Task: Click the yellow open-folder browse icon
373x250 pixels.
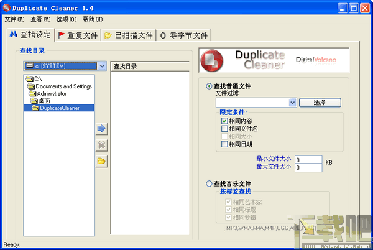Action: [x=101, y=161]
